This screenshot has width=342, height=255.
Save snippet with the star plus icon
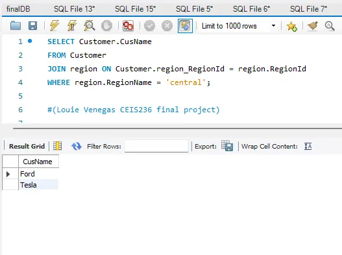point(291,26)
